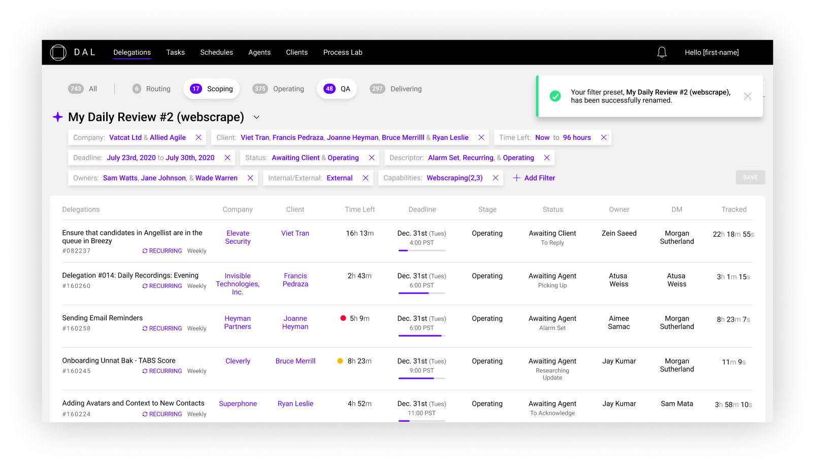
Task: Click the Add Filter button
Action: click(534, 178)
